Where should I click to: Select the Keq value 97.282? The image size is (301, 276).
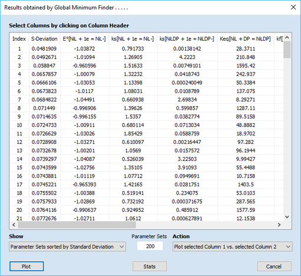tap(246, 142)
